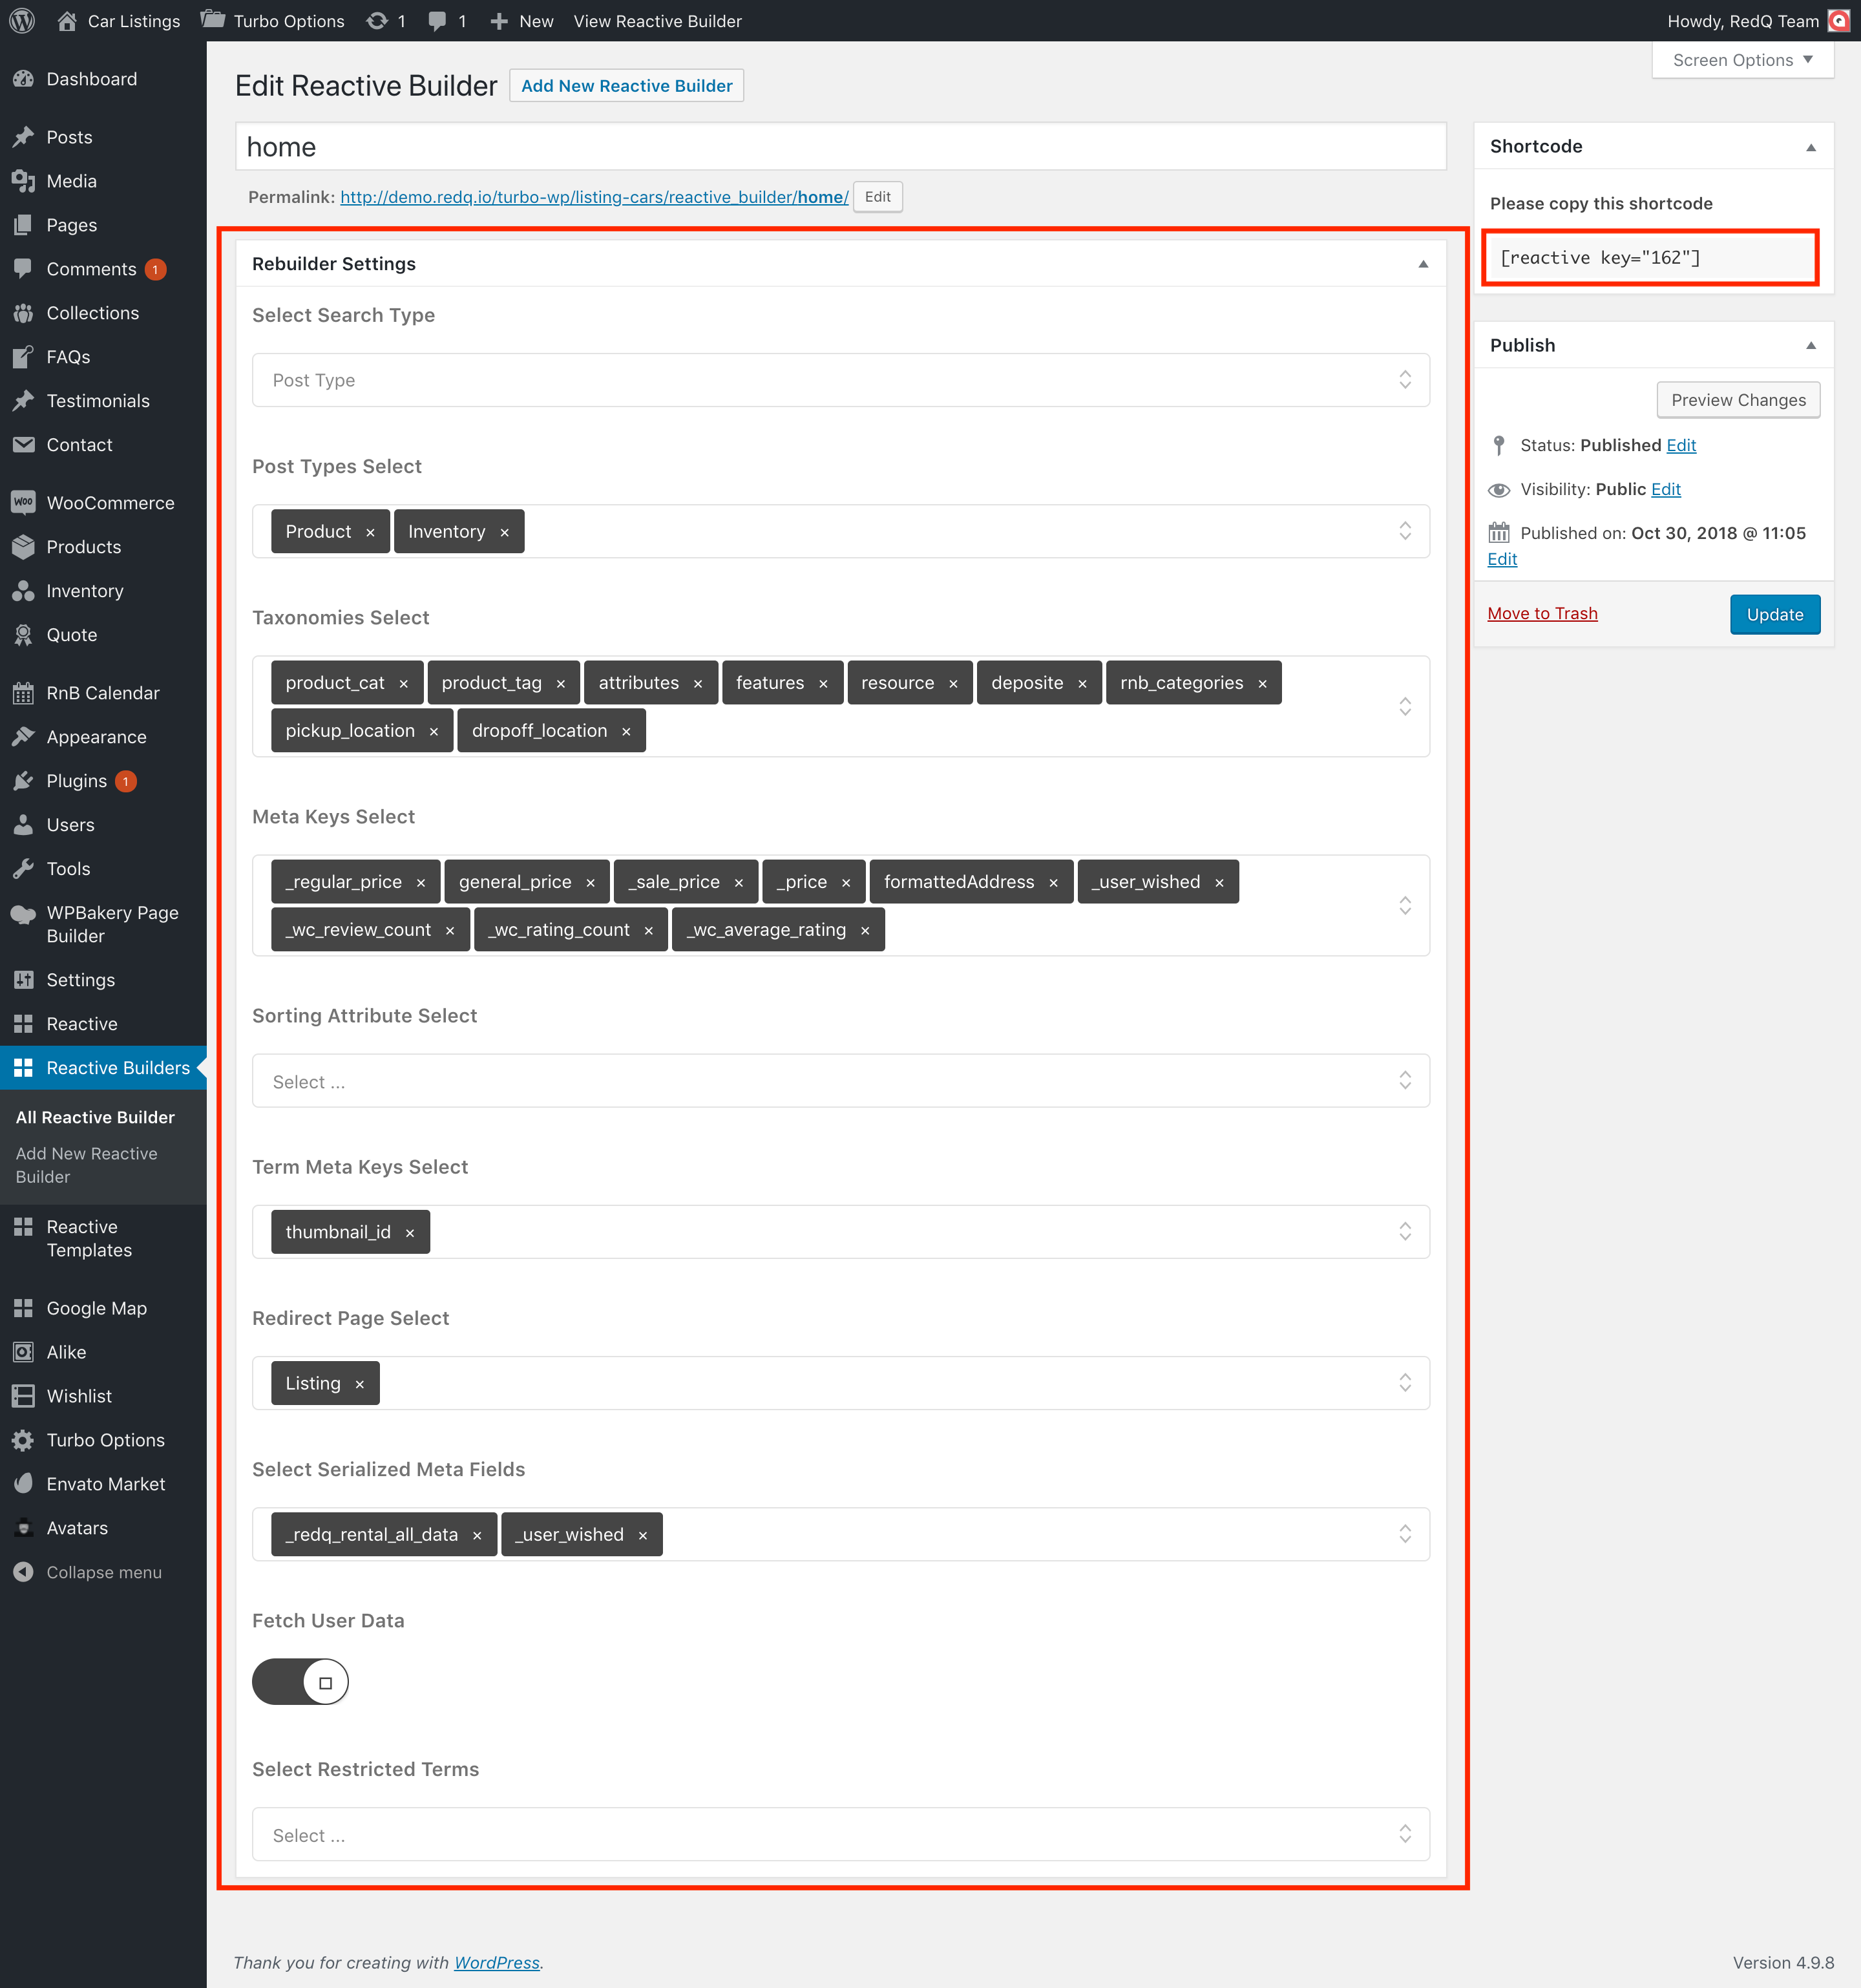Click the updates icon in admin bar
Screen dimensions: 1861x1988
pos(377,21)
